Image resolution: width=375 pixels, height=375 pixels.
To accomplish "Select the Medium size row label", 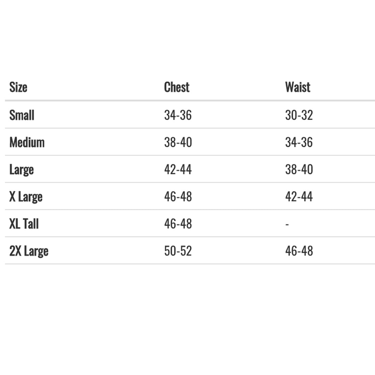I will (x=27, y=142).
